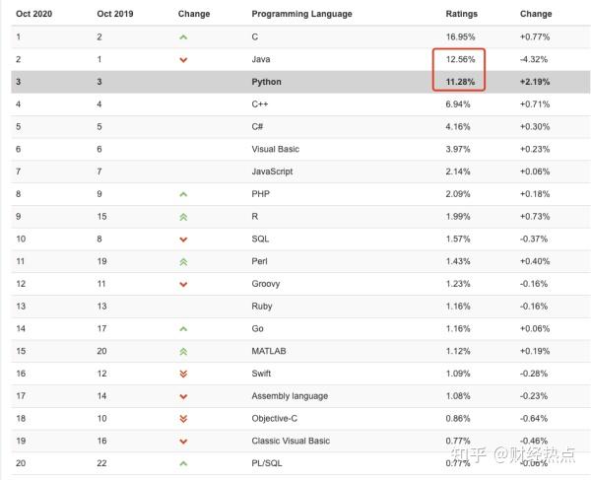The width and height of the screenshot is (591, 480).
Task: Click the double green up arrow for R
Action: [183, 217]
